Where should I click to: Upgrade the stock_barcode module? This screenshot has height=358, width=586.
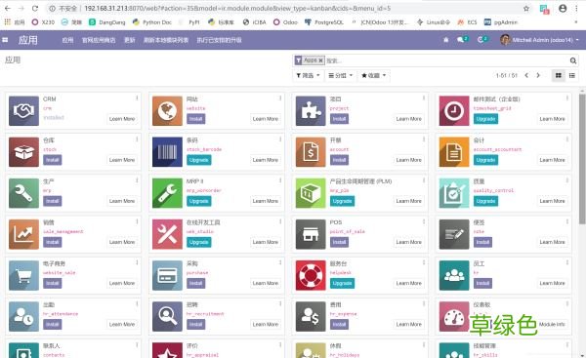coord(199,160)
